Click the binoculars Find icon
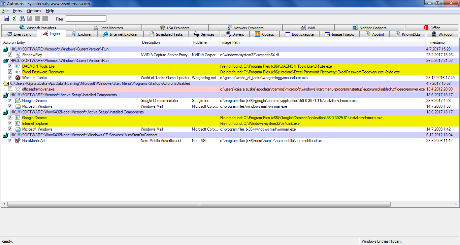 22,19
